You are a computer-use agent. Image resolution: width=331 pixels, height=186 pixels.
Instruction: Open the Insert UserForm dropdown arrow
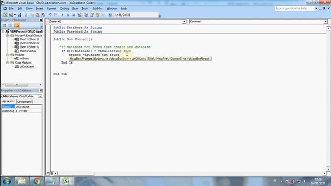point(15,15)
